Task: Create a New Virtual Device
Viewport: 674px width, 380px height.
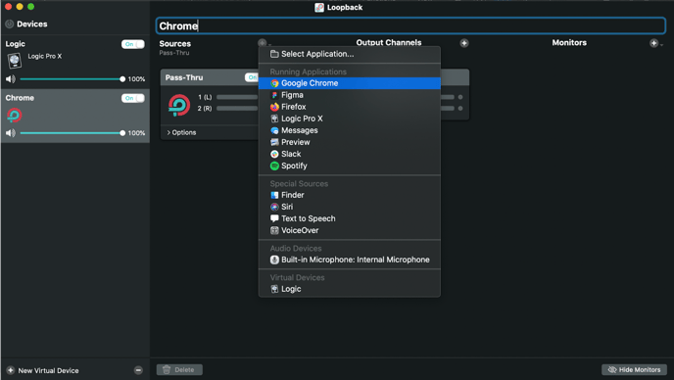Action: (x=42, y=370)
